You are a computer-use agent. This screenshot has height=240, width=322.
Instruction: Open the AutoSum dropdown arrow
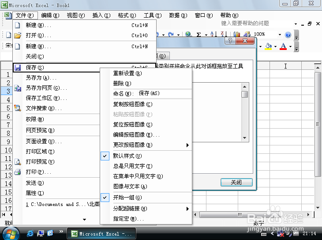(206, 35)
